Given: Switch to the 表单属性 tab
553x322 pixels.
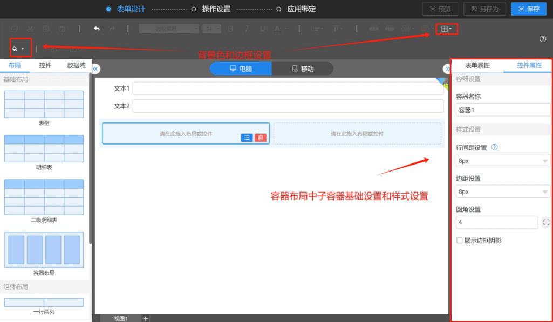Looking at the screenshot, I should (477, 65).
